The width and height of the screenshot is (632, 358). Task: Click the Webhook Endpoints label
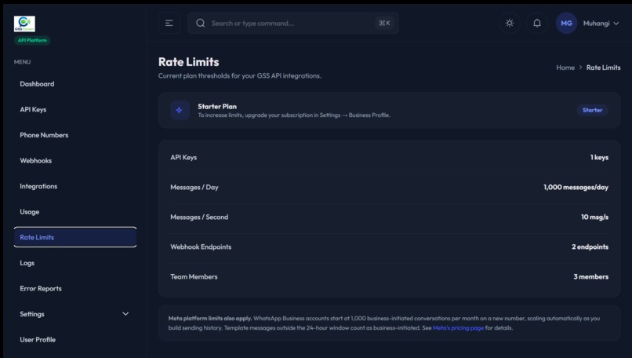click(x=201, y=247)
